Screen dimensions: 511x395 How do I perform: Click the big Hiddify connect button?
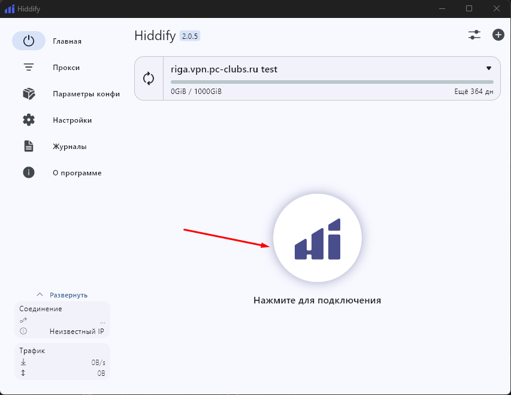coord(317,238)
